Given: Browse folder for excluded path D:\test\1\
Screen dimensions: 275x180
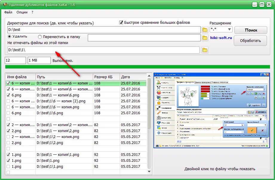Looking at the screenshot, I should click(205, 50).
